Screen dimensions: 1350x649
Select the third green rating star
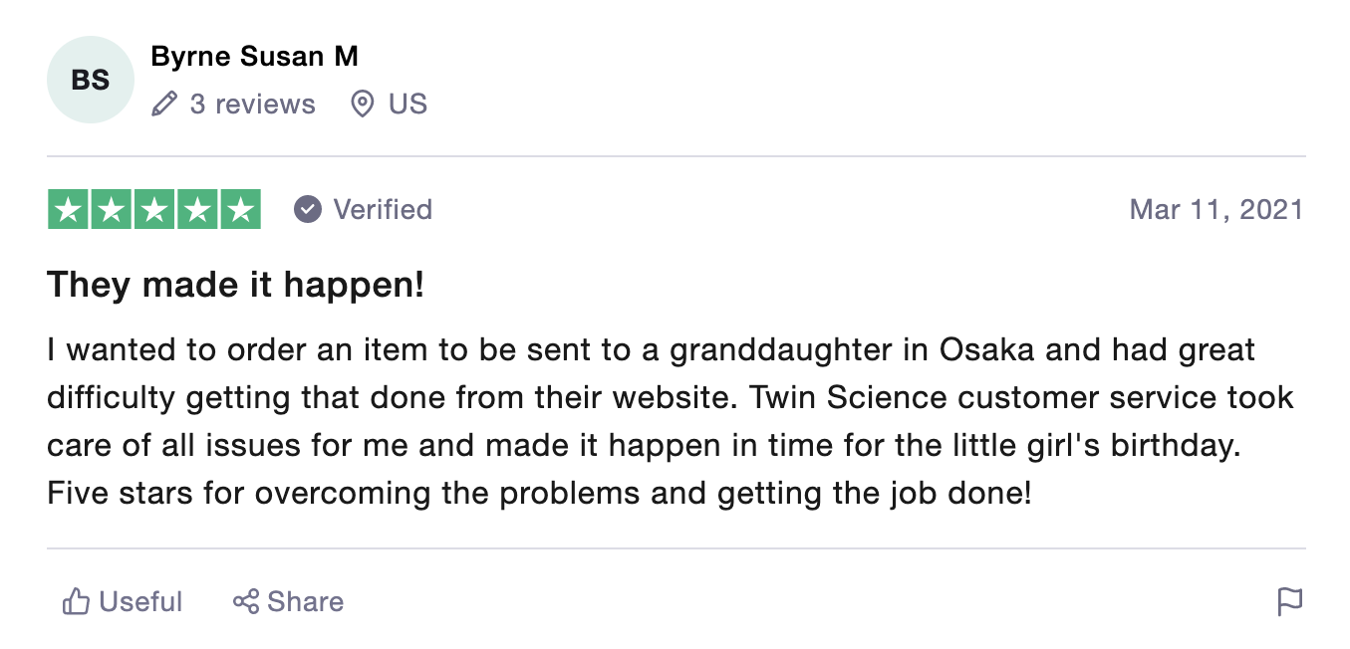pyautogui.click(x=154, y=209)
